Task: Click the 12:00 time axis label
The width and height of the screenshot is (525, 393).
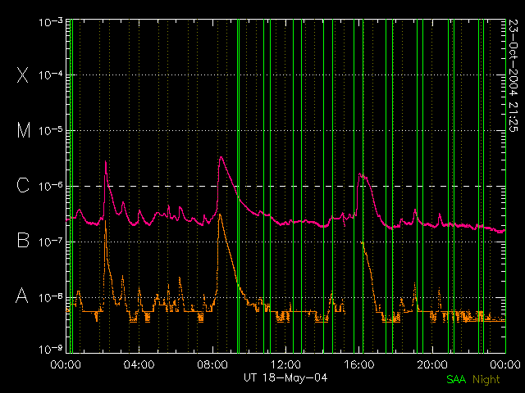Action: click(x=285, y=364)
